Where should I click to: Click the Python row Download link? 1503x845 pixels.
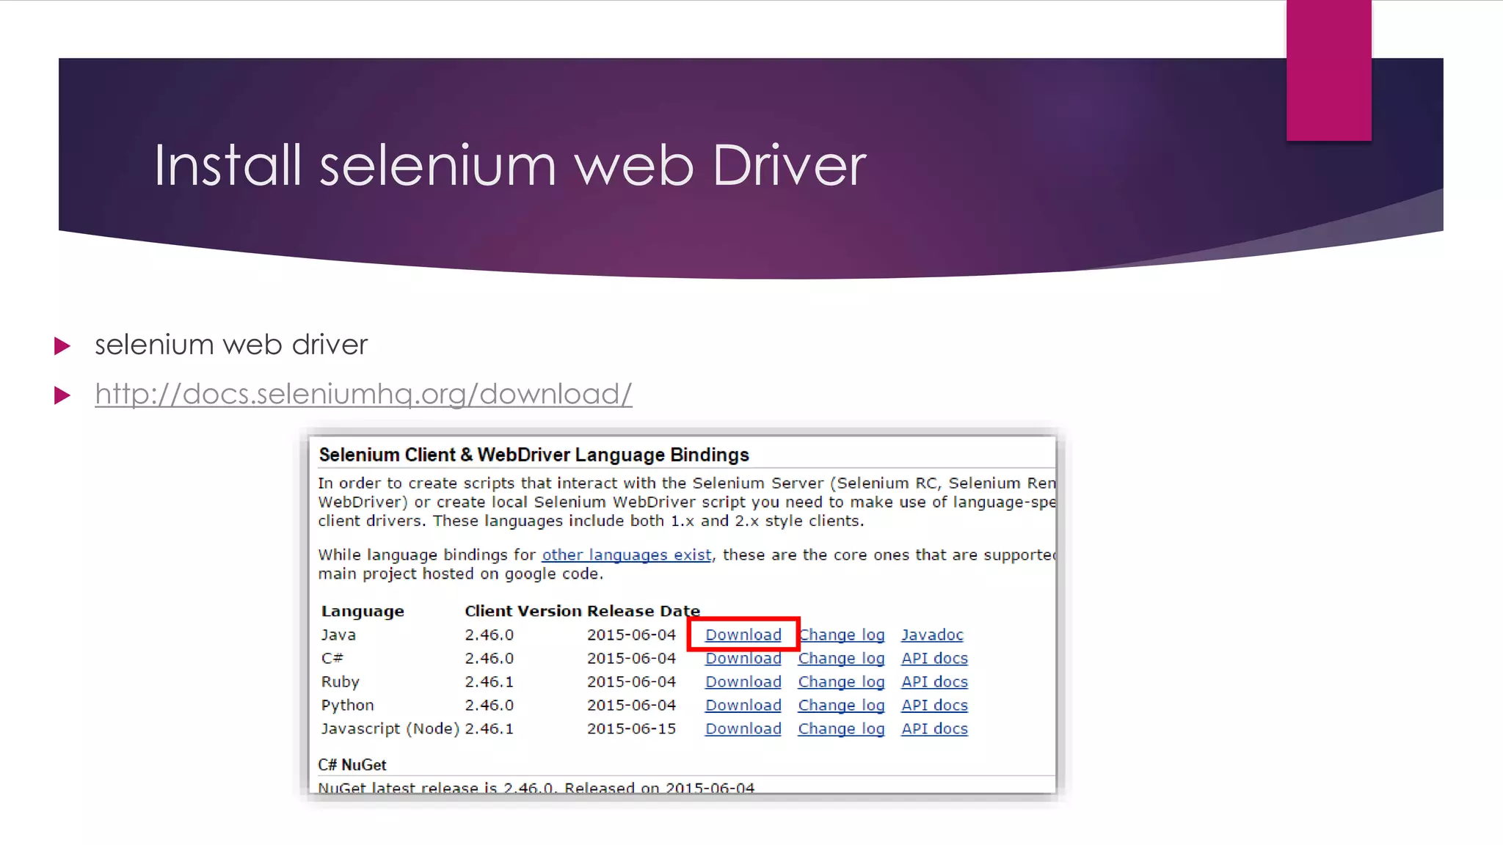click(x=743, y=705)
